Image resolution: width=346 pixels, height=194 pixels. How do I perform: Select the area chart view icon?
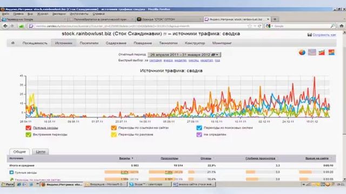pos(322,52)
